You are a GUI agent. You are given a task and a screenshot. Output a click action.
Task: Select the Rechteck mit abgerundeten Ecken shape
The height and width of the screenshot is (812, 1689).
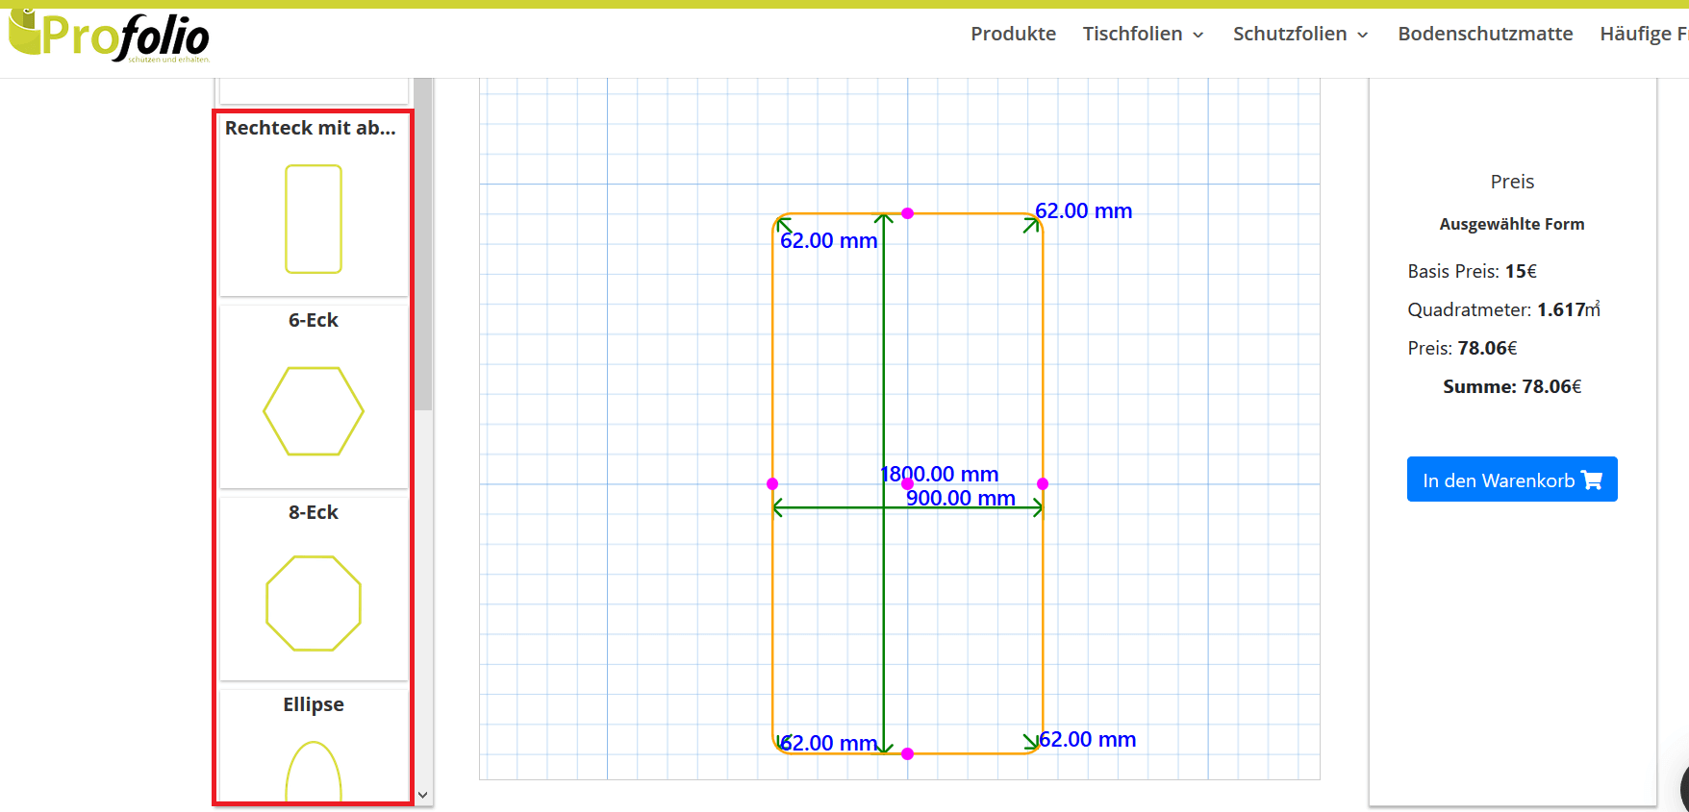314,204
